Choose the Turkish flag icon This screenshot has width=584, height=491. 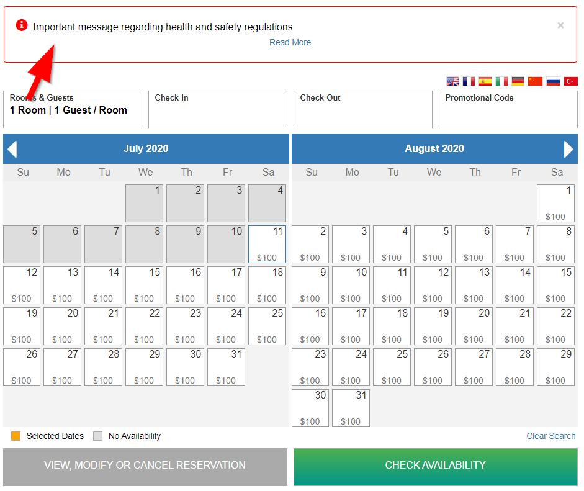coord(570,81)
